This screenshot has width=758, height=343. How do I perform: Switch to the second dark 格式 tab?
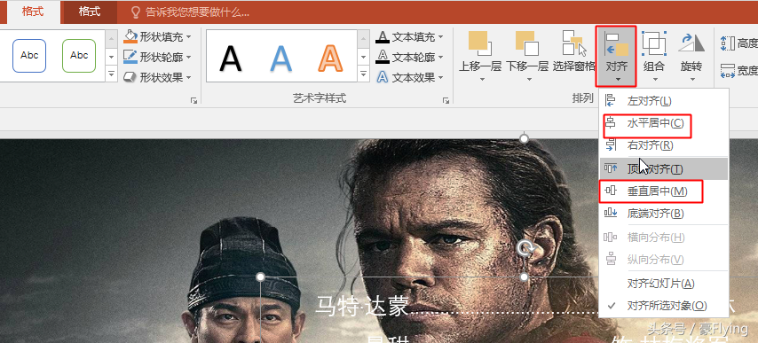(90, 12)
